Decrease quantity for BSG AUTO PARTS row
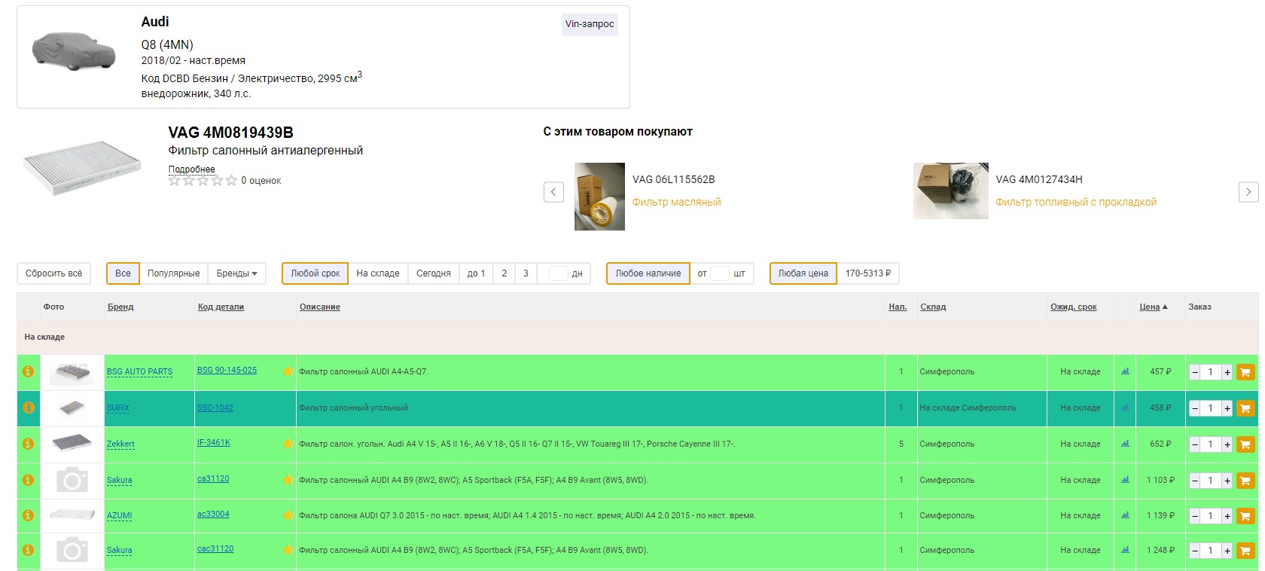Image resolution: width=1265 pixels, height=571 pixels. coord(1194,372)
